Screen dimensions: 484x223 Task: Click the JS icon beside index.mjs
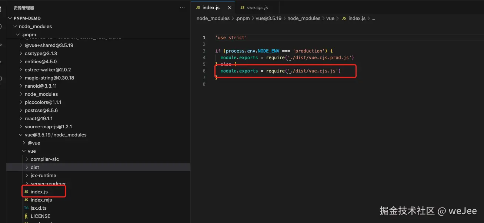pyautogui.click(x=26, y=200)
